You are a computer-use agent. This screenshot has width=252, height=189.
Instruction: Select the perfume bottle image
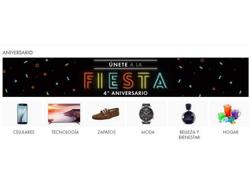coord(188,114)
